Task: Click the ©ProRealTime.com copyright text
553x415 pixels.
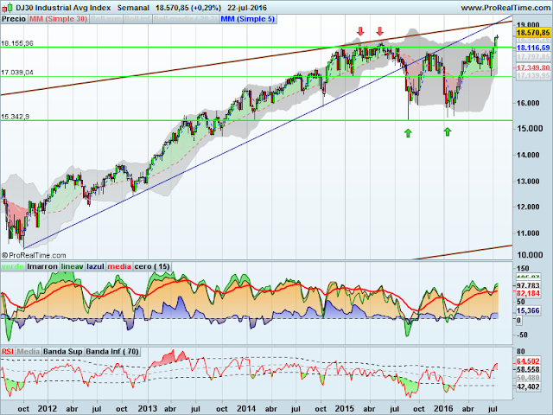Action: coord(34,255)
